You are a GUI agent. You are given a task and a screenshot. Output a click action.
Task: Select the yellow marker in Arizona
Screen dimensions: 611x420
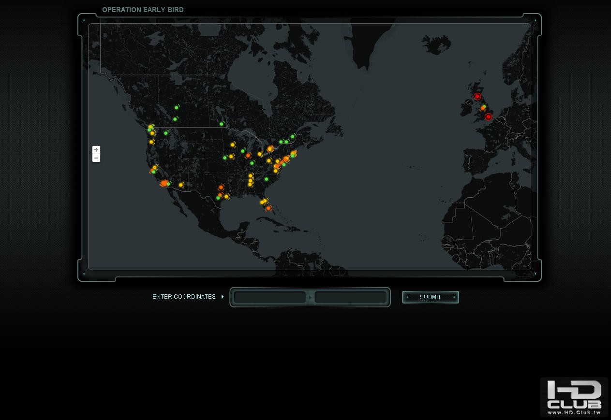click(x=181, y=185)
